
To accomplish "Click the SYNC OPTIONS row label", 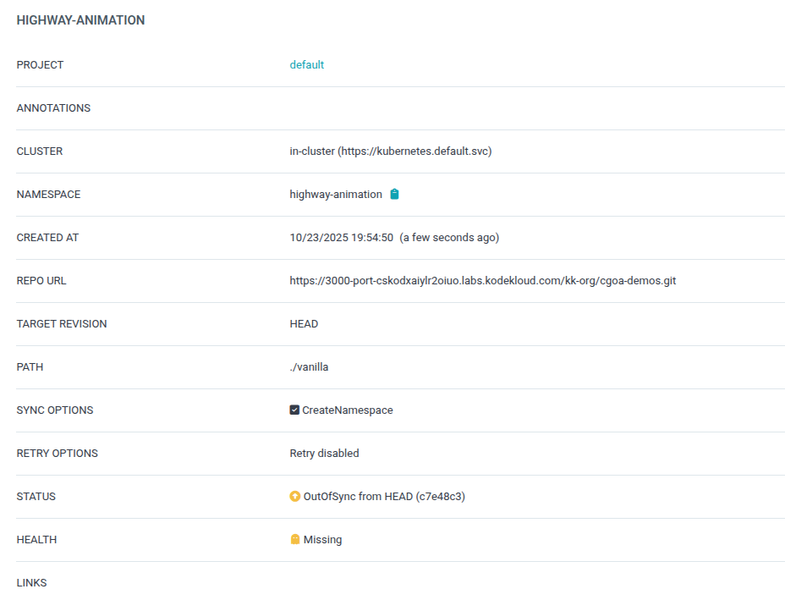I will click(55, 410).
